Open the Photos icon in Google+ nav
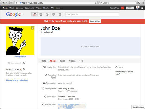 click(41, 14)
